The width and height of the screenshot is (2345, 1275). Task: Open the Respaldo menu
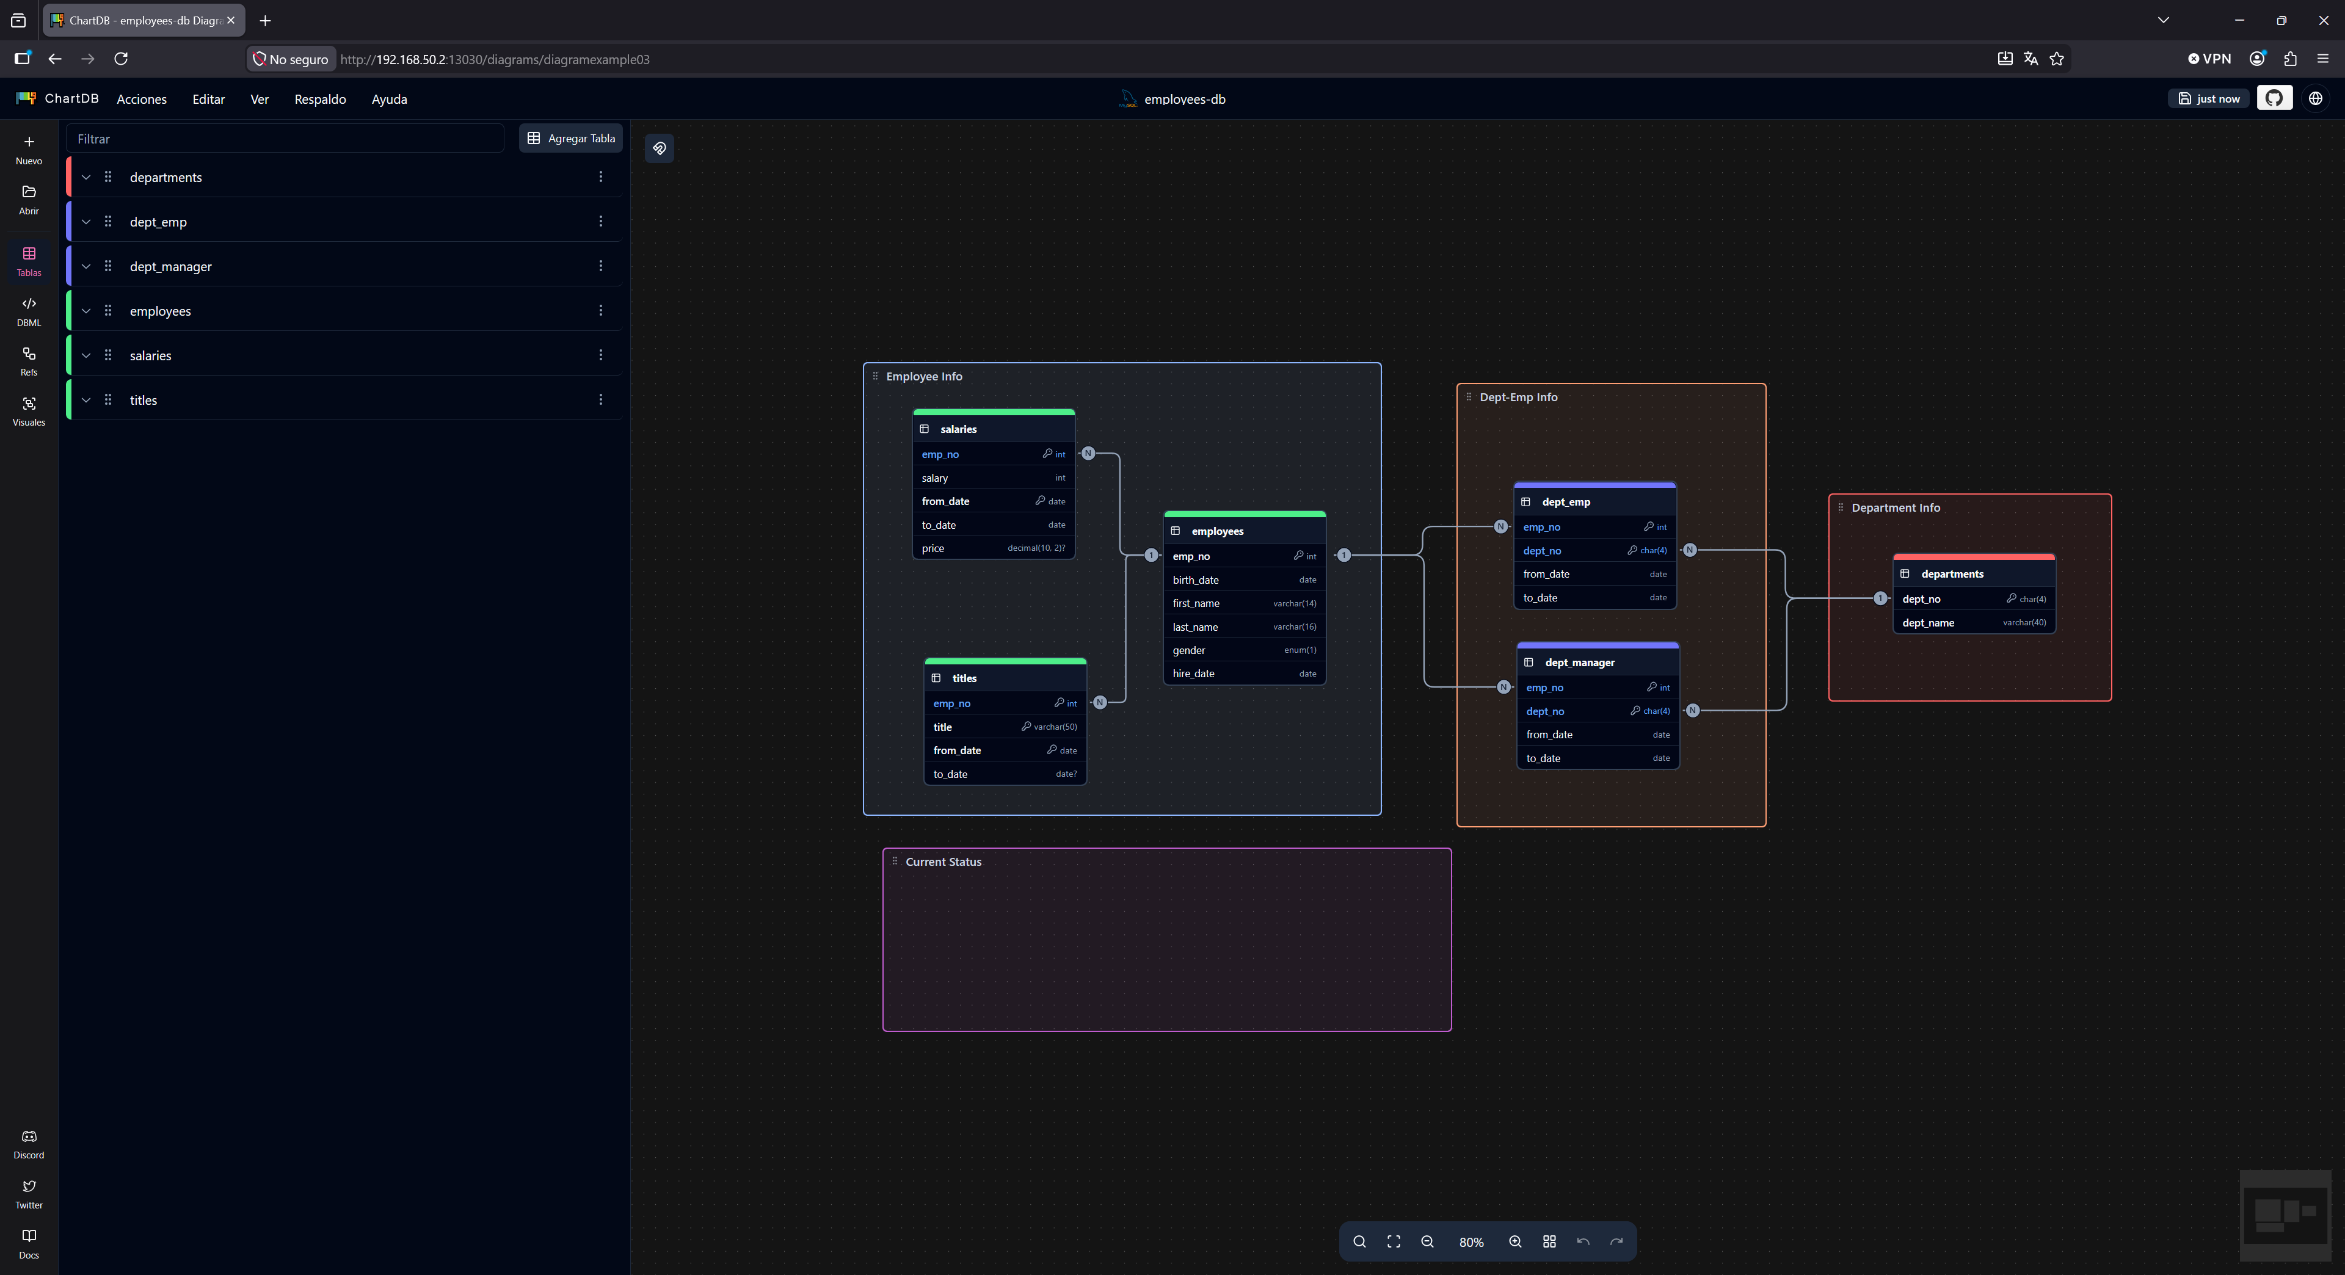tap(321, 99)
